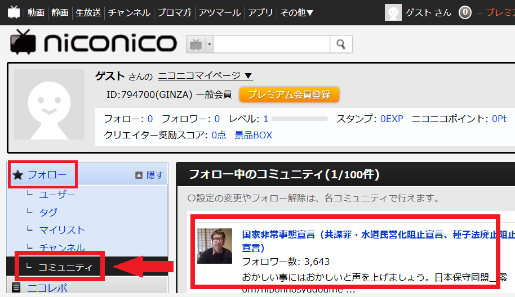
Task: Click the star icon beside フォロー
Action: [x=17, y=175]
